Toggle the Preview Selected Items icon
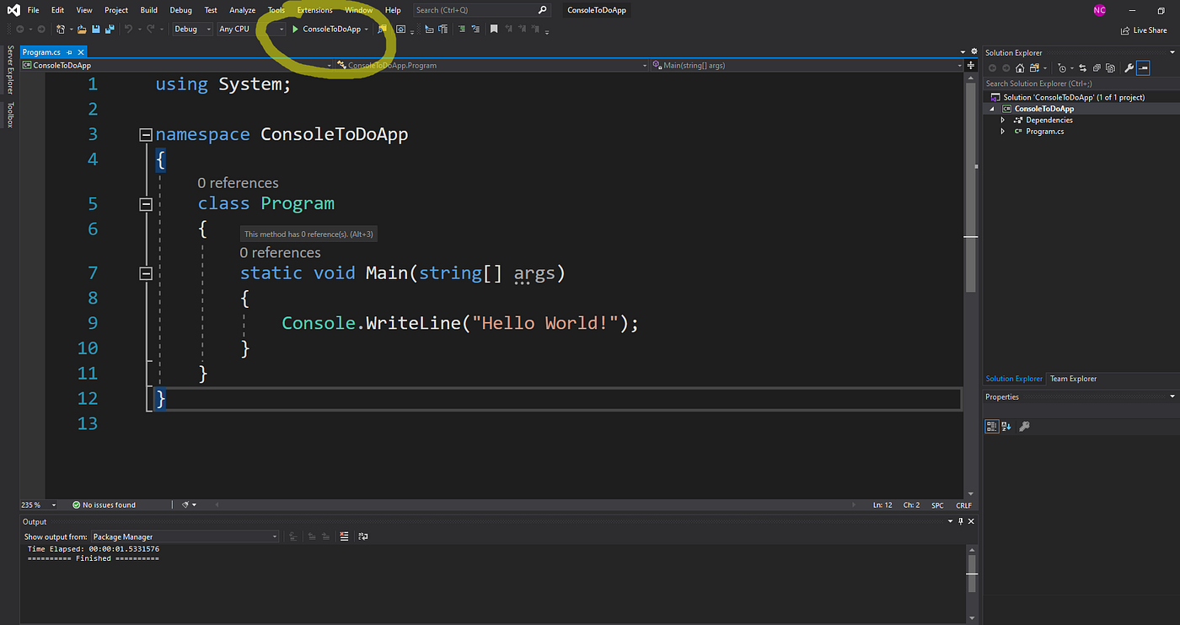This screenshot has width=1180, height=625. click(1143, 67)
